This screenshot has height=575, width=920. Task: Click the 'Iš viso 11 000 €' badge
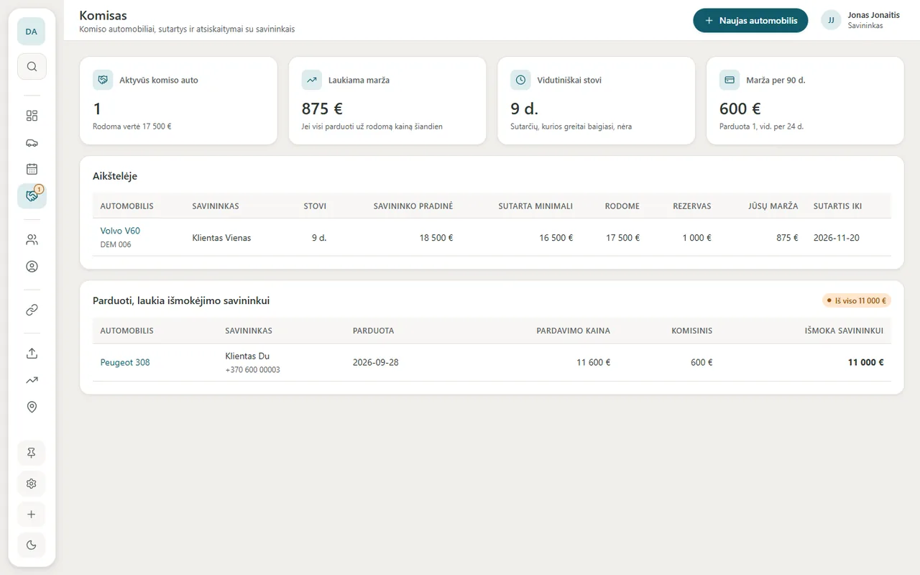click(857, 300)
